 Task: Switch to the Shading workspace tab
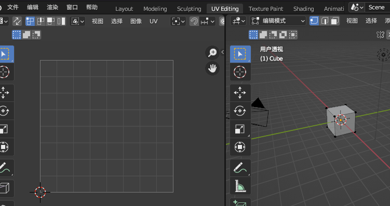303,9
